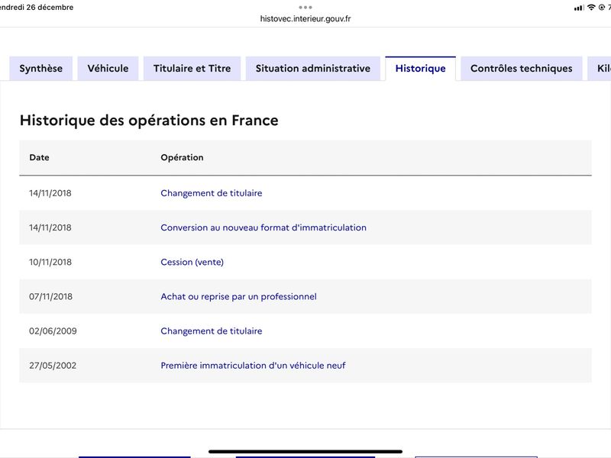Click the Cession (vente) operation

192,262
